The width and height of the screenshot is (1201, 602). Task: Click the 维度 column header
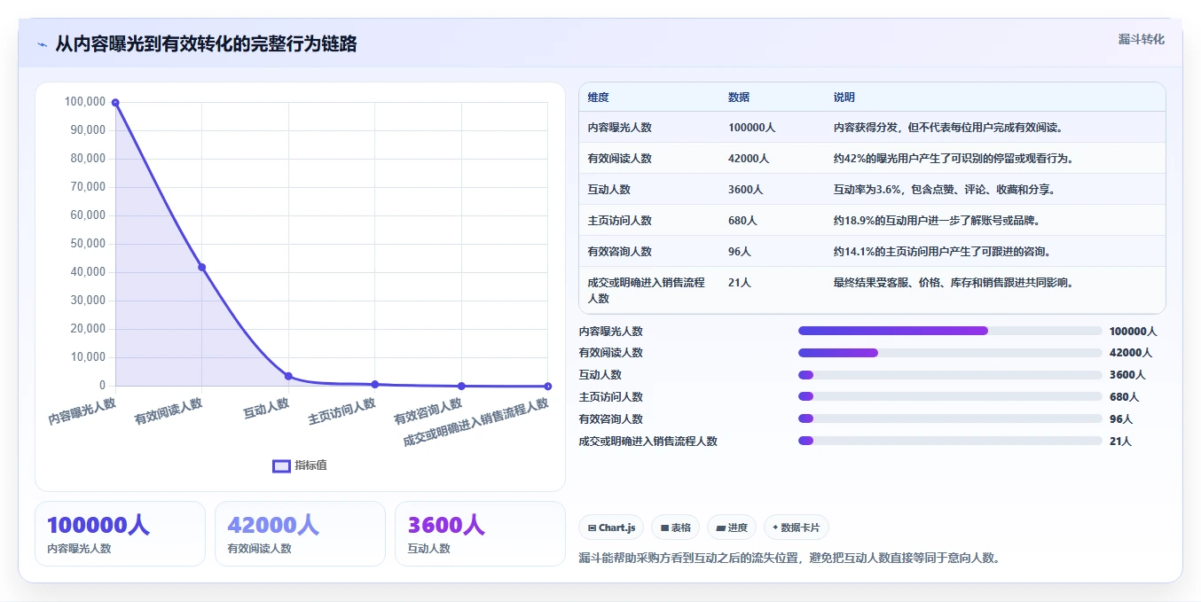pos(598,98)
